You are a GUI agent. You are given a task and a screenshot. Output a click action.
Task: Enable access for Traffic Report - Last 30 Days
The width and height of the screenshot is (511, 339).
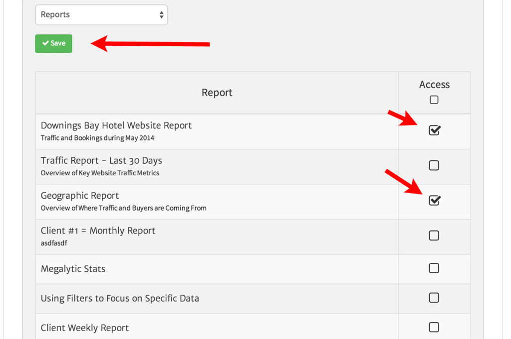434,166
